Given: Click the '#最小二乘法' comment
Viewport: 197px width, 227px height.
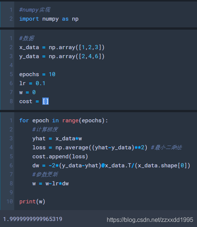Looking at the screenshot, I should click(166, 147).
